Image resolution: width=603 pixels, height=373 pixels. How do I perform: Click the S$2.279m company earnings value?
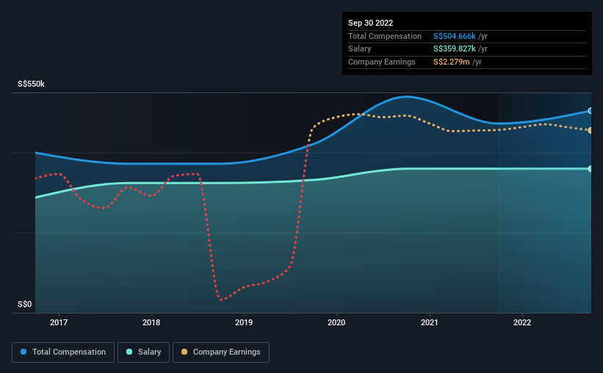(452, 62)
